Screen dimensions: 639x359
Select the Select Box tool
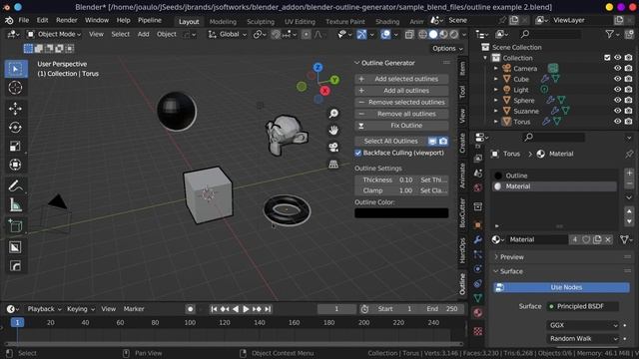16,69
